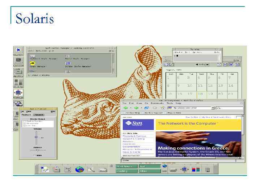The height and width of the screenshot is (195, 260).
Task: Click the small globe icon beside workspace buttons
Action: [165, 166]
